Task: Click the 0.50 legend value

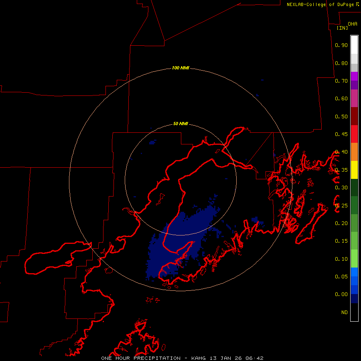Action: pos(341,116)
